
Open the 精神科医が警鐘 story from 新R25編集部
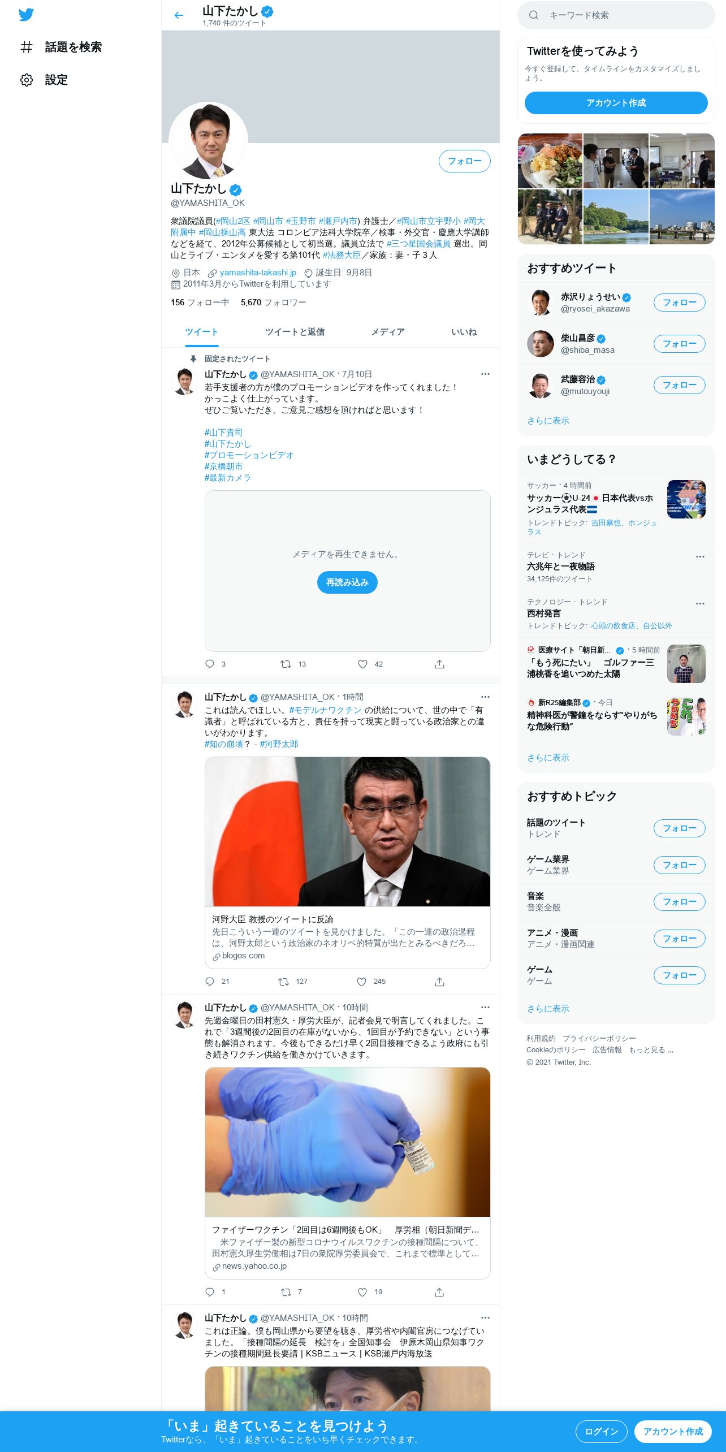click(x=616, y=716)
